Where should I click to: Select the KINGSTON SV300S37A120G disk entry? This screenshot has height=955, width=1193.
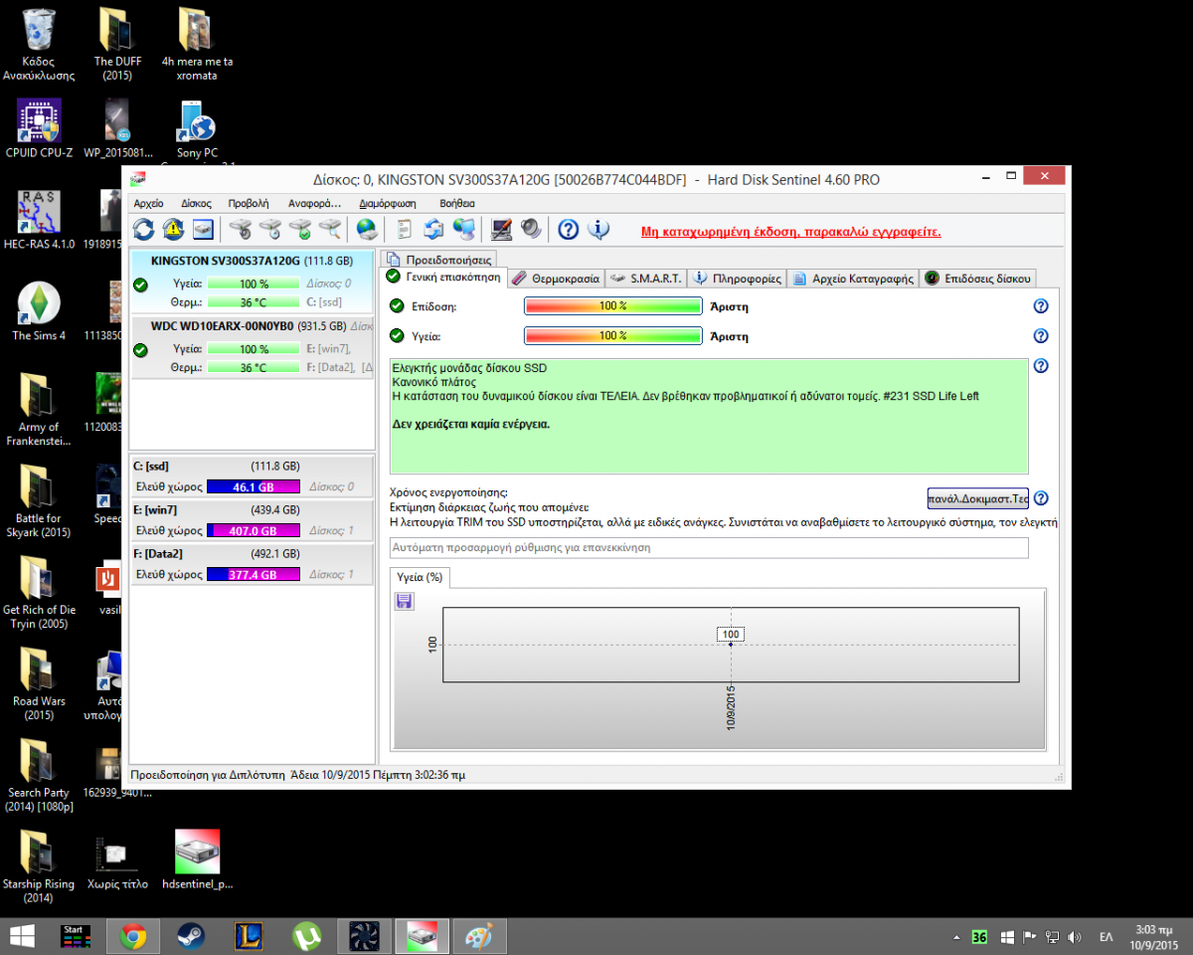pyautogui.click(x=253, y=281)
